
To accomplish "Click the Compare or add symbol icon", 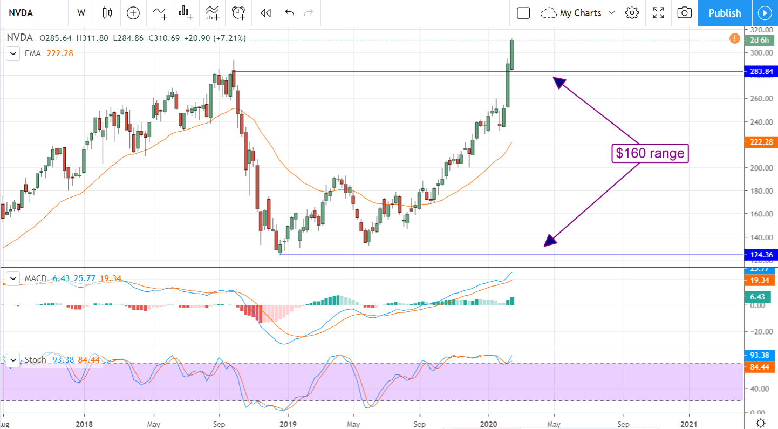I will click(x=133, y=13).
